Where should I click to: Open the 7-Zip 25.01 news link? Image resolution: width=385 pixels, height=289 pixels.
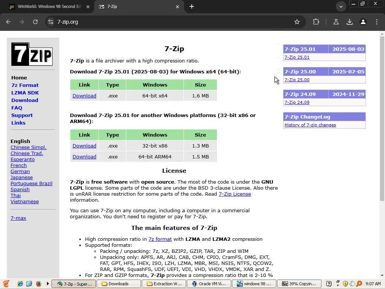click(297, 57)
